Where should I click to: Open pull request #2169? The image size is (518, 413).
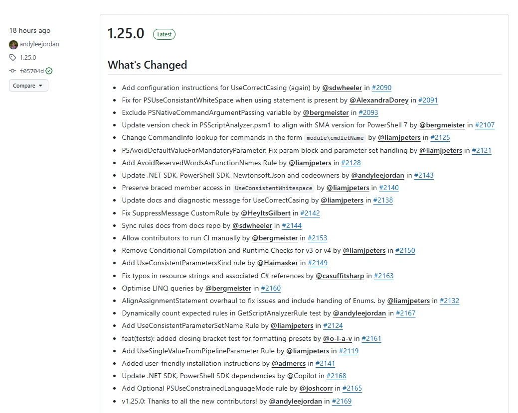tap(342, 401)
